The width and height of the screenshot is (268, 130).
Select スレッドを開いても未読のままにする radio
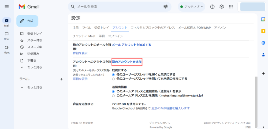click(x=113, y=79)
